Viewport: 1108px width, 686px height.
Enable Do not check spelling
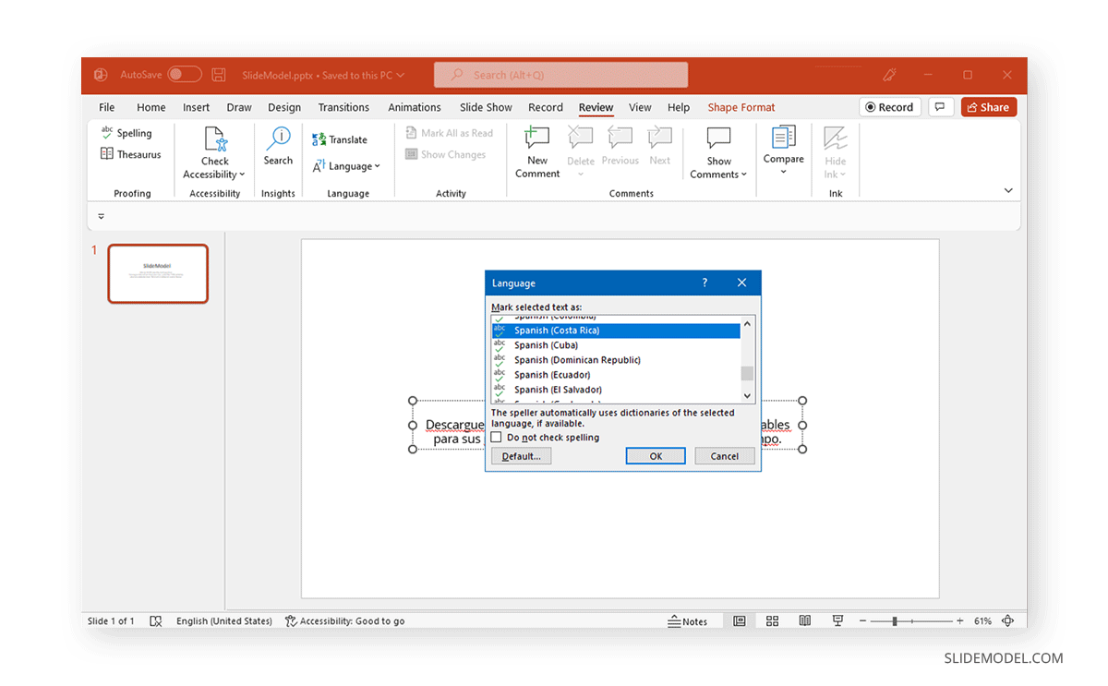pyautogui.click(x=496, y=436)
